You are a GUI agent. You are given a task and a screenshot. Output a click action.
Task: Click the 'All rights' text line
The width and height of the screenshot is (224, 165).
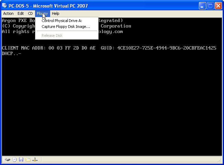tap(18, 31)
